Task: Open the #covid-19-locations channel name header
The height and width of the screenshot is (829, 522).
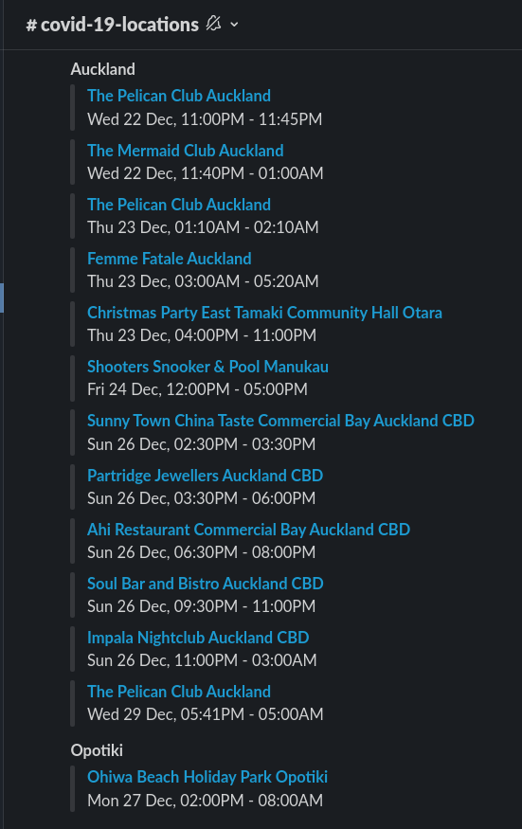Action: 113,25
